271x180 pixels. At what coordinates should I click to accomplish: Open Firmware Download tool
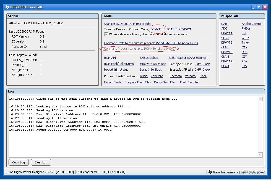point(153,64)
